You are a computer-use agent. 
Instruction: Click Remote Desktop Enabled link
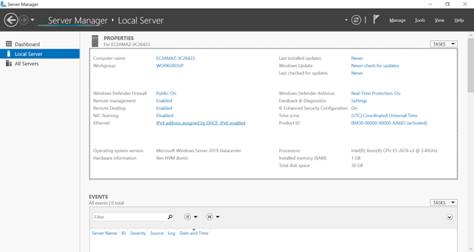[x=164, y=108]
